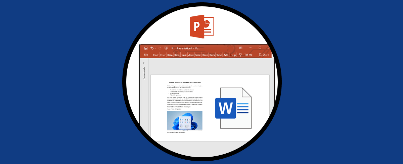Click the vertical Thumbnails label

pyautogui.click(x=144, y=73)
